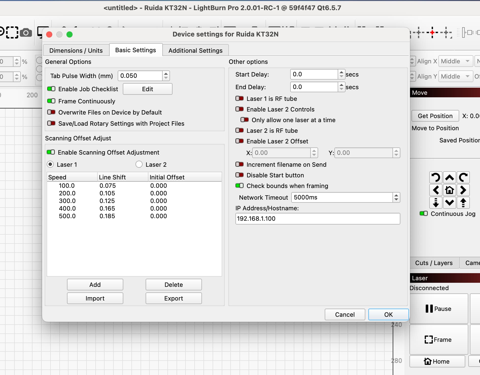
Task: Open the Additional Settings tab
Action: tap(195, 50)
